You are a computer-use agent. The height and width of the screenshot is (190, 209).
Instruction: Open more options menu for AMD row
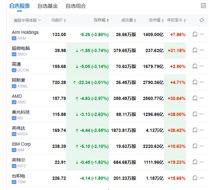click(202, 98)
